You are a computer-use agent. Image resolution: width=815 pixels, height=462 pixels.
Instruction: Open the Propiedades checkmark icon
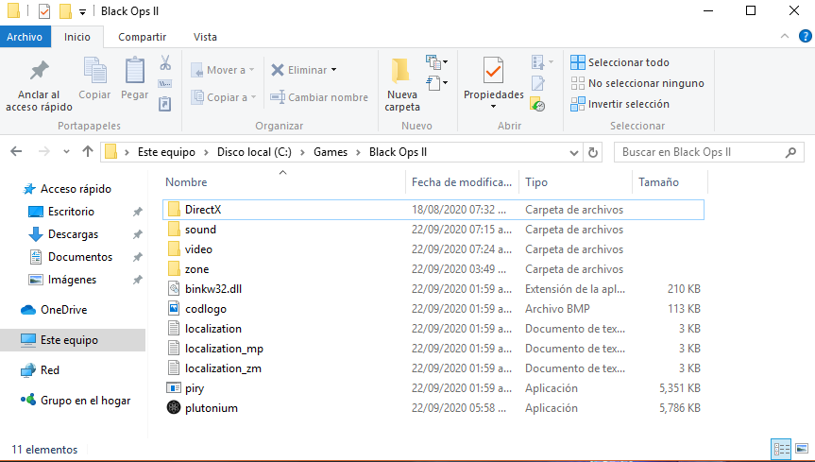click(493, 71)
